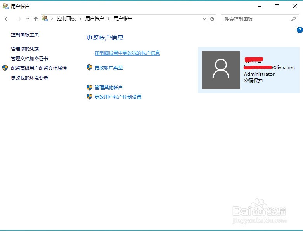303x231 pixels.
Task: Click the user accounts icon in address bar
Action: (45, 19)
